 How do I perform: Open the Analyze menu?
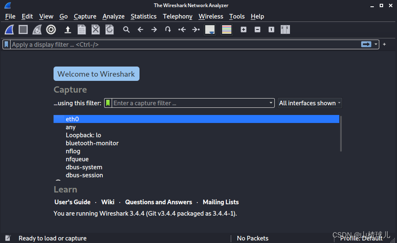(113, 16)
